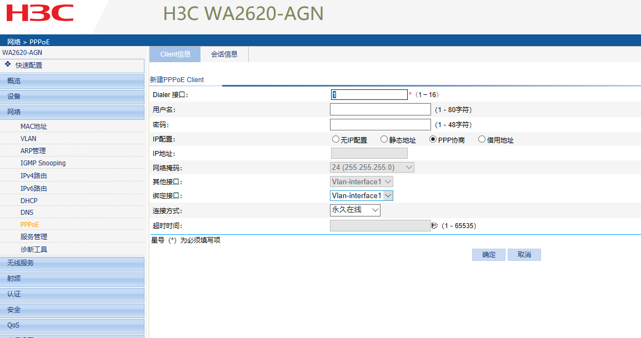Click the 新建PPPoE Client heading
Image resolution: width=641 pixels, height=338 pixels.
point(177,80)
